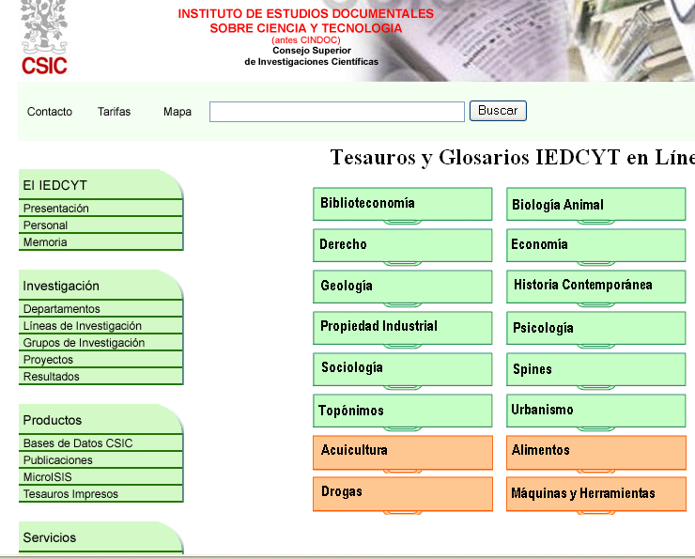Click 'Consejo Superior' header text
The width and height of the screenshot is (695, 559).
point(312,51)
